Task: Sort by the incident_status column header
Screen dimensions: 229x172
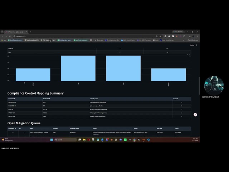Action: (x=81, y=129)
